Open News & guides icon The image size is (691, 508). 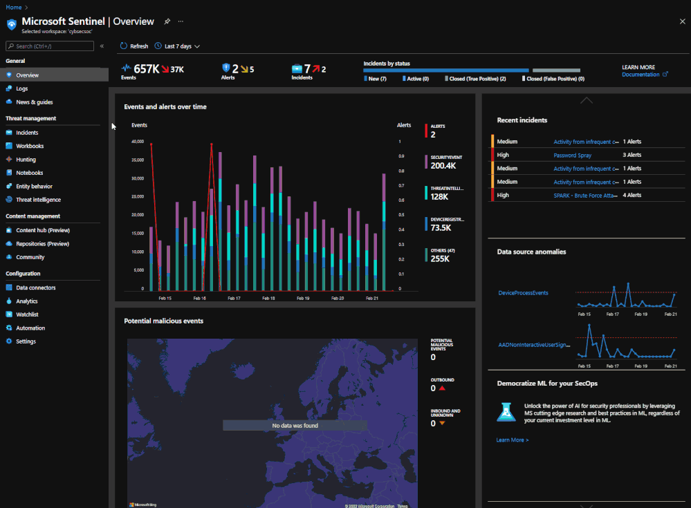click(9, 102)
